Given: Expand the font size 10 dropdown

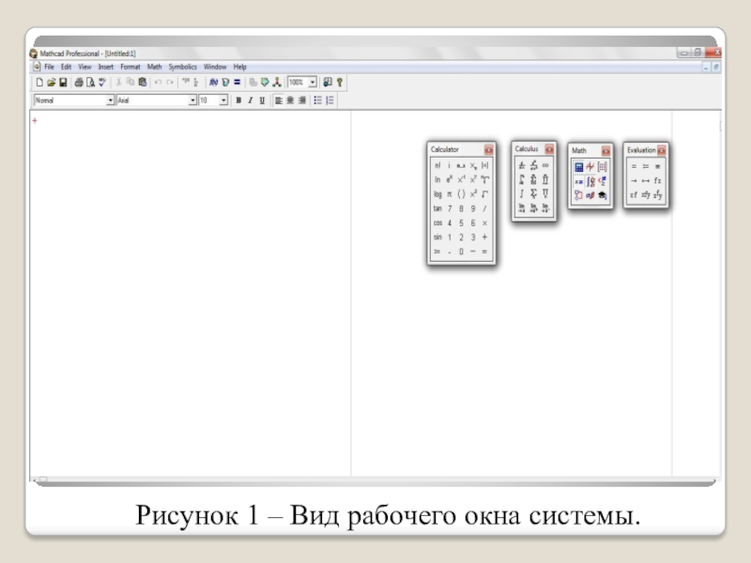Looking at the screenshot, I should [223, 100].
